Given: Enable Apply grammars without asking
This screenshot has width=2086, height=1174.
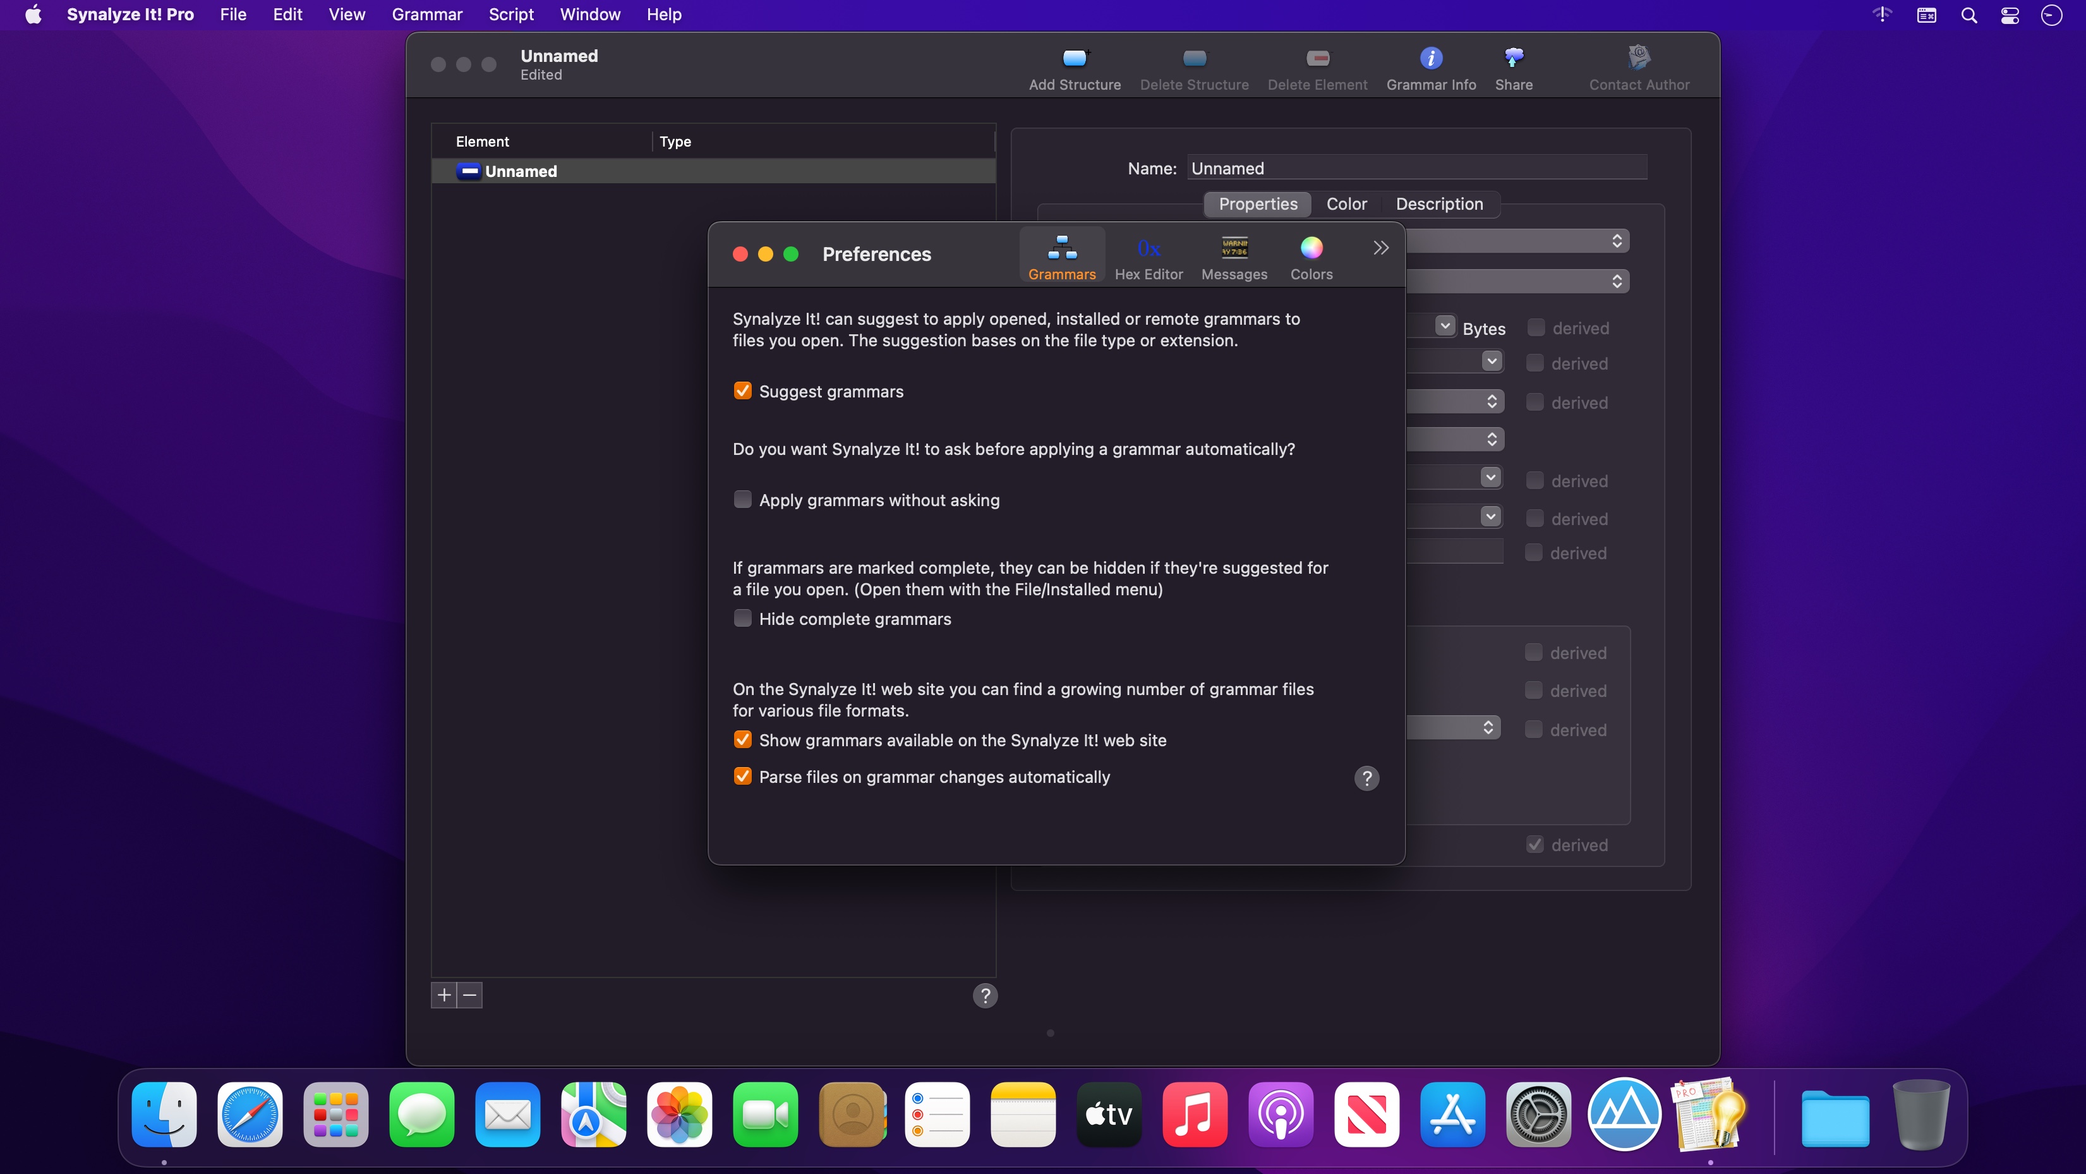Looking at the screenshot, I should 742,500.
